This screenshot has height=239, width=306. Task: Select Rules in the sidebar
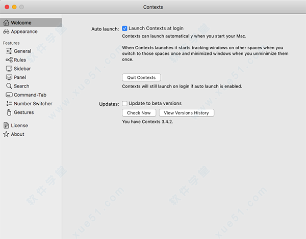tap(20, 60)
